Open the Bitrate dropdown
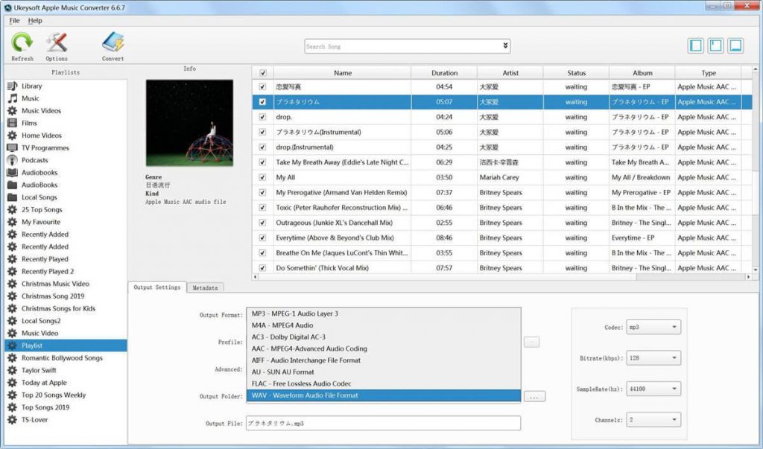The height and width of the screenshot is (449, 763). pos(676,357)
